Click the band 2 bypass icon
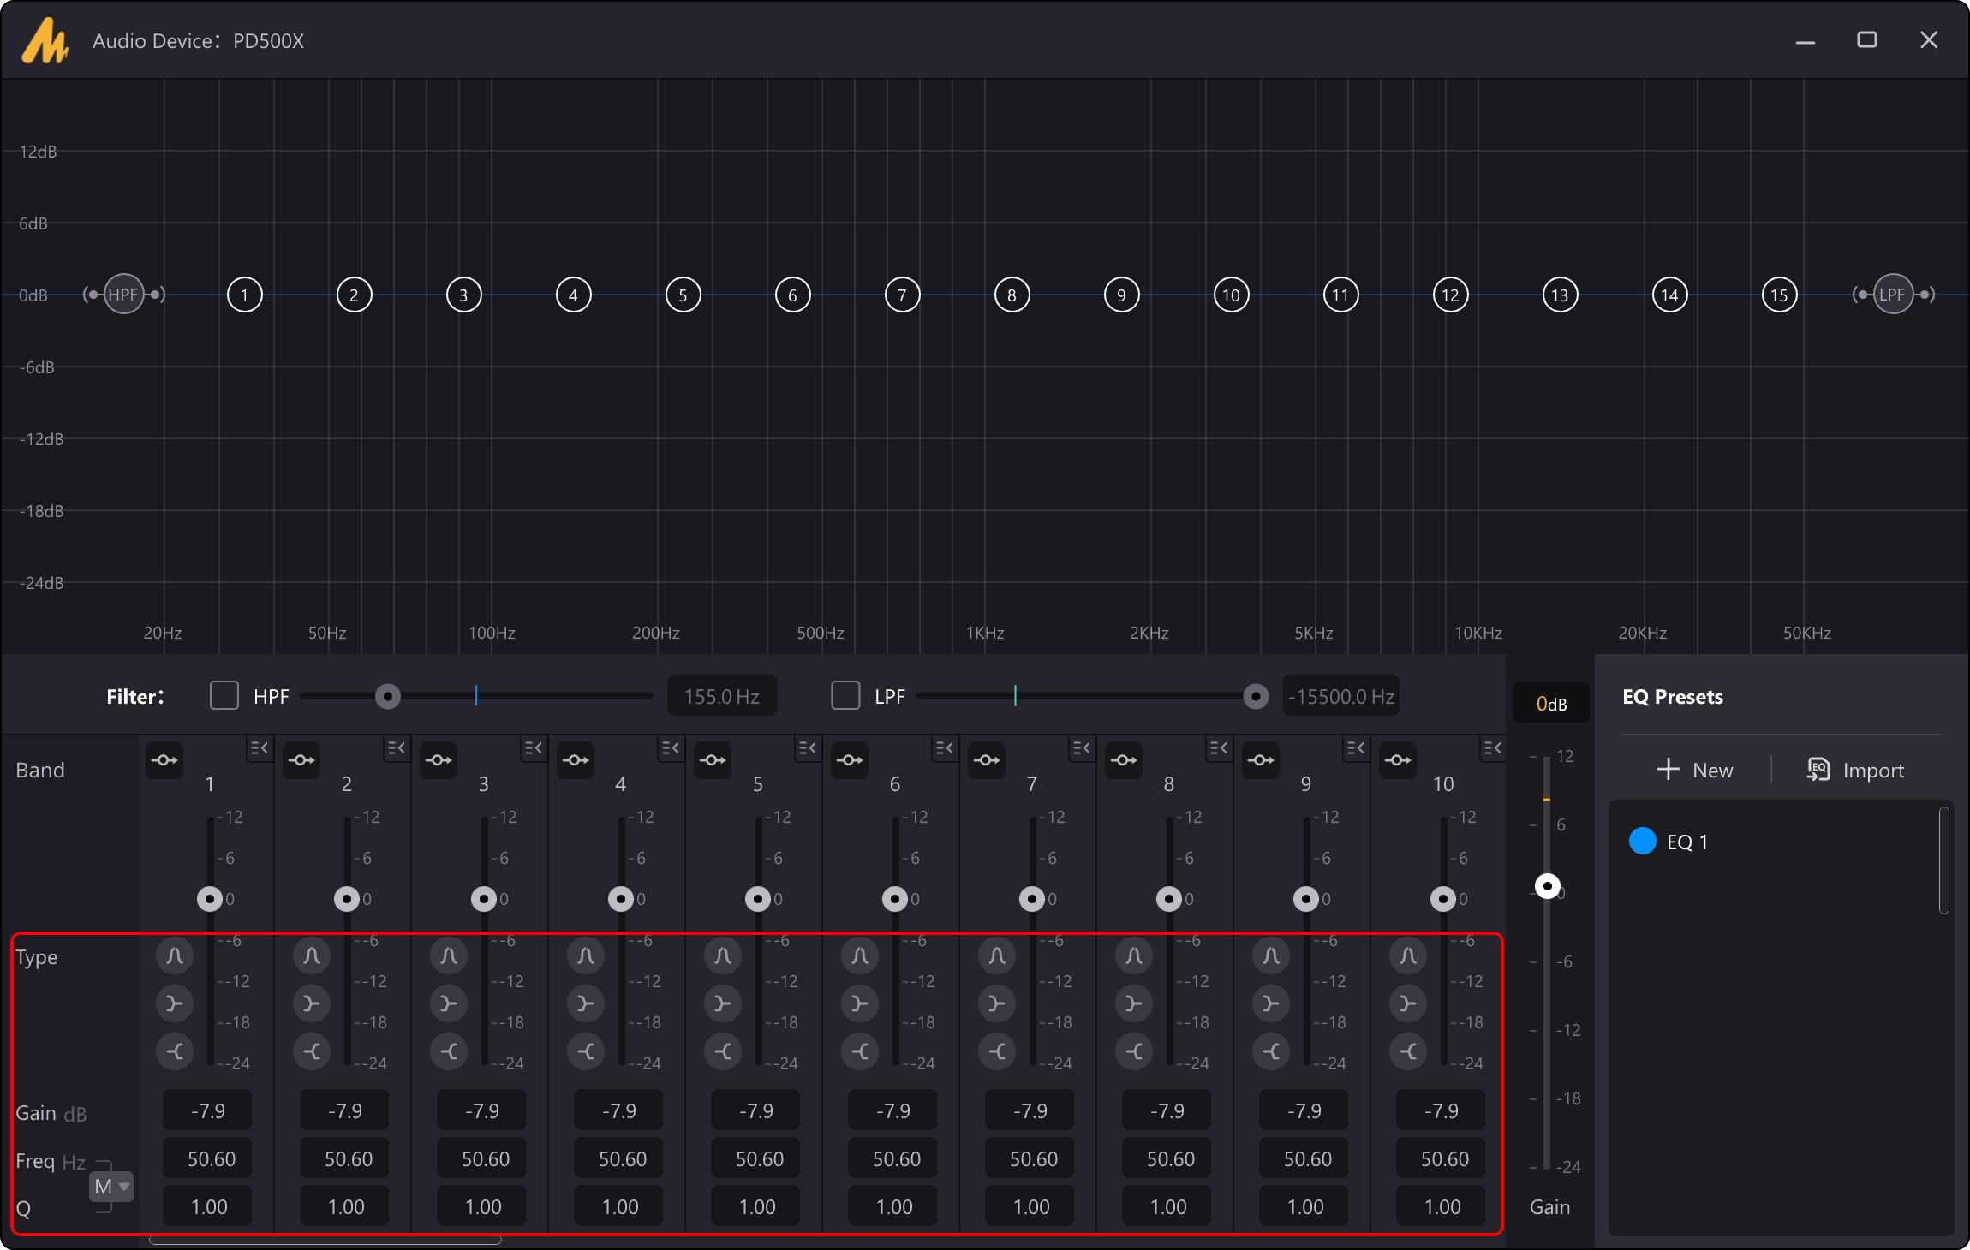 301,760
